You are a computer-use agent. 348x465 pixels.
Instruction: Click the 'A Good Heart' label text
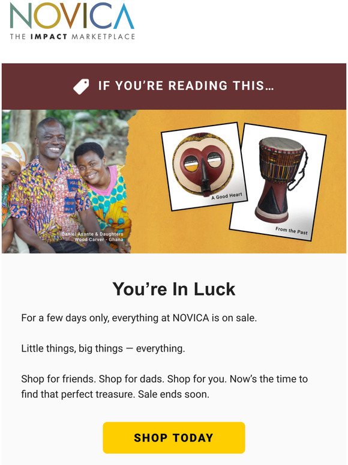coord(227,196)
